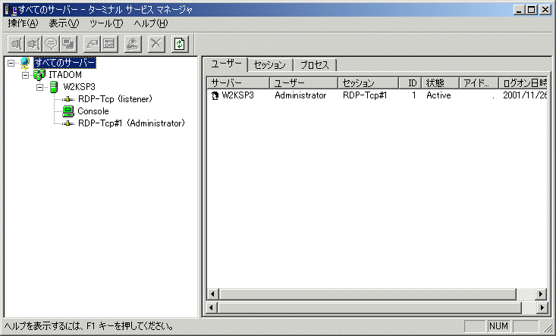Select ITADOM in the tree
The height and width of the screenshot is (336, 556).
[65, 75]
